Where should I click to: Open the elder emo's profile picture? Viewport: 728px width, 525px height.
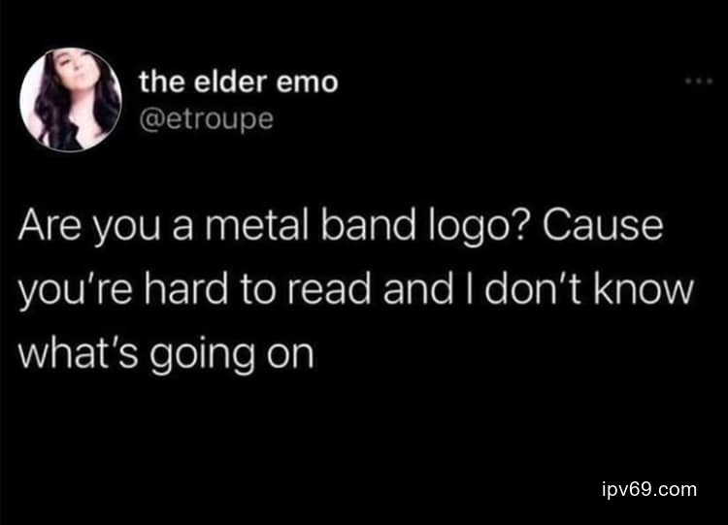click(71, 99)
